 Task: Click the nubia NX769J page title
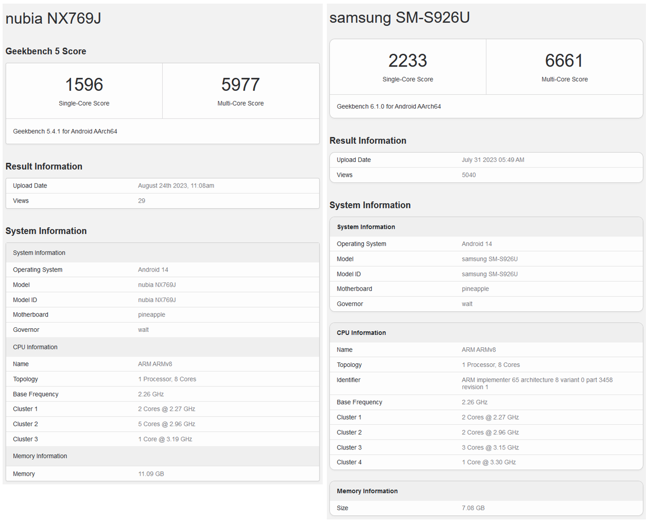(x=53, y=19)
